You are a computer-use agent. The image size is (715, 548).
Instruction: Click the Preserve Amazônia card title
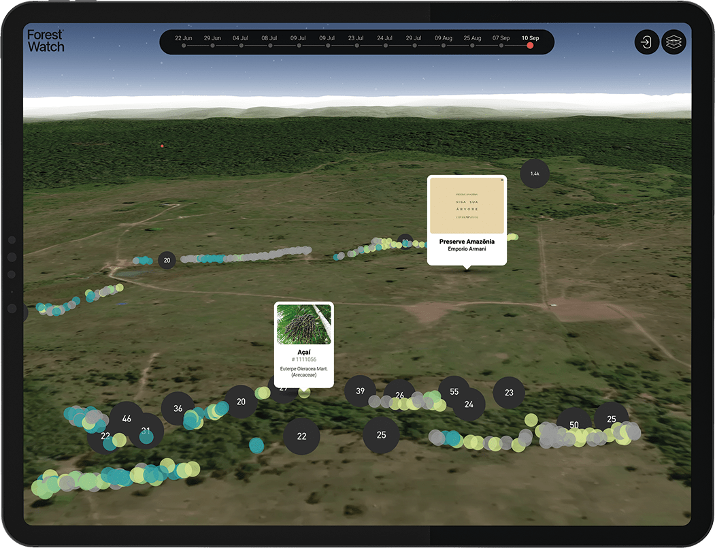(x=467, y=242)
